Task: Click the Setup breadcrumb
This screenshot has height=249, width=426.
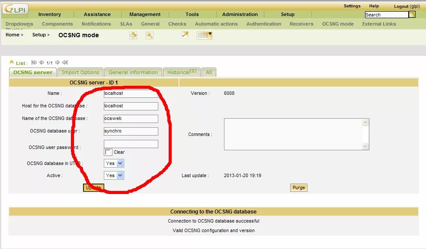Action: click(39, 35)
